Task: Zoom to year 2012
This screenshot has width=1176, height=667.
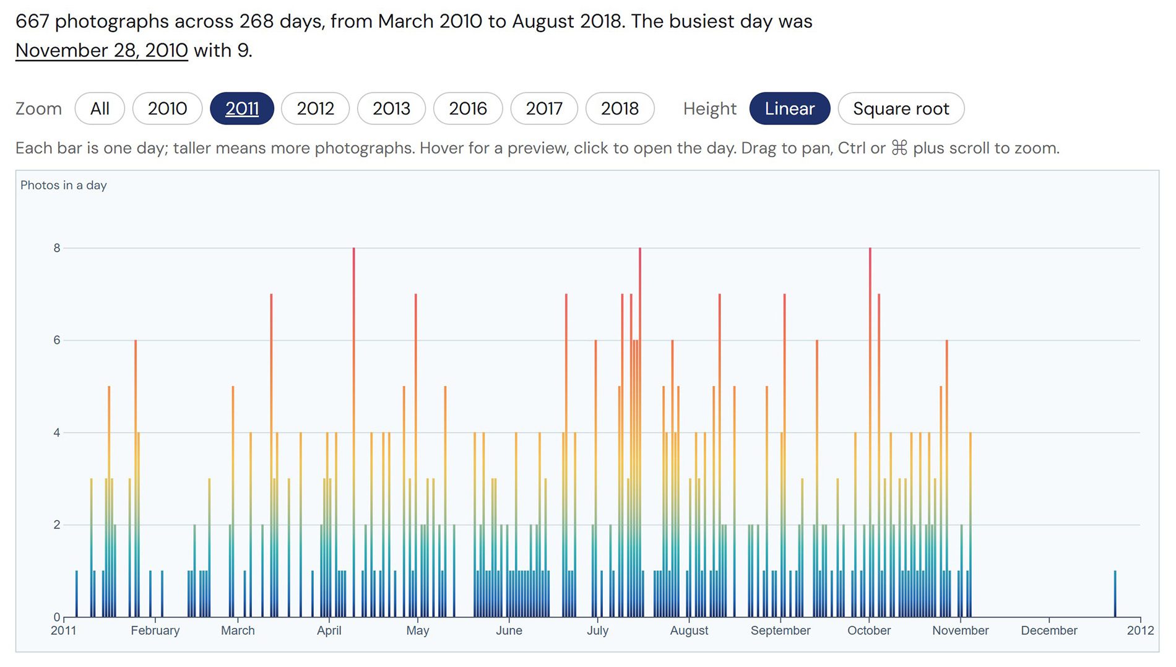Action: (315, 108)
